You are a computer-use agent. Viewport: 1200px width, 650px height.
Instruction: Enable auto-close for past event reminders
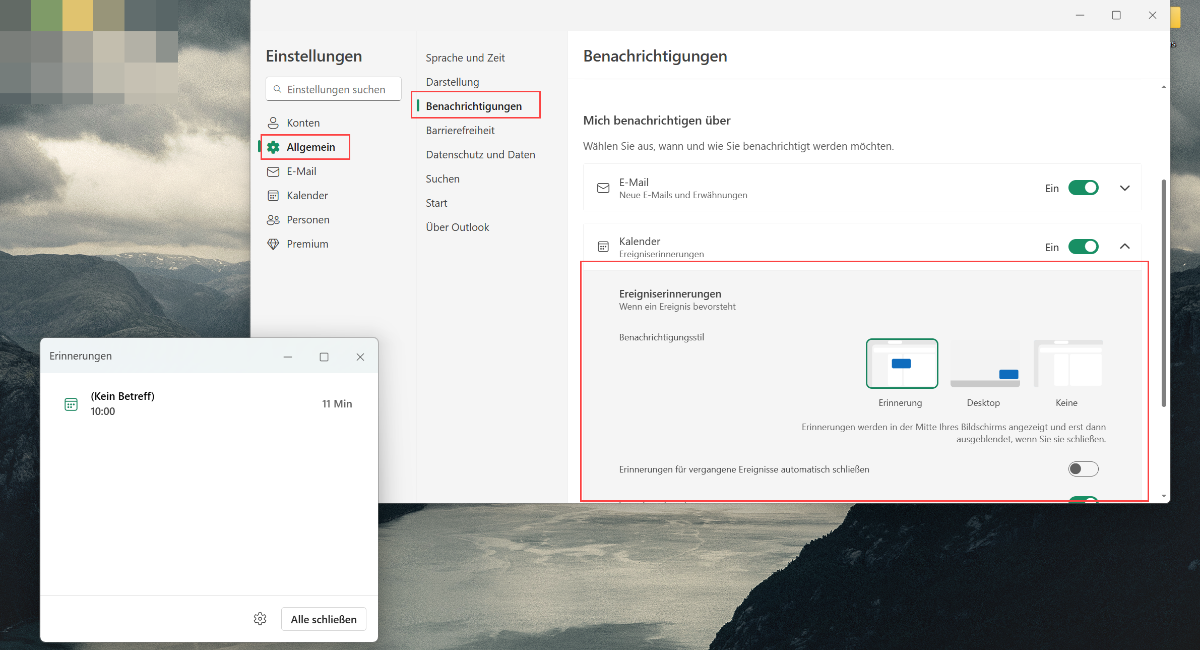(1083, 469)
